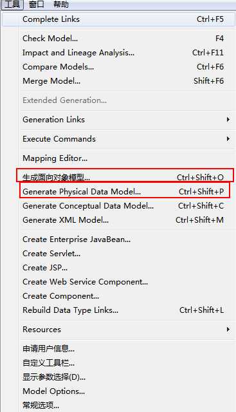This screenshot has height=412, width=236.
Task: Select Complete Links menu entry
Action: tap(119, 19)
